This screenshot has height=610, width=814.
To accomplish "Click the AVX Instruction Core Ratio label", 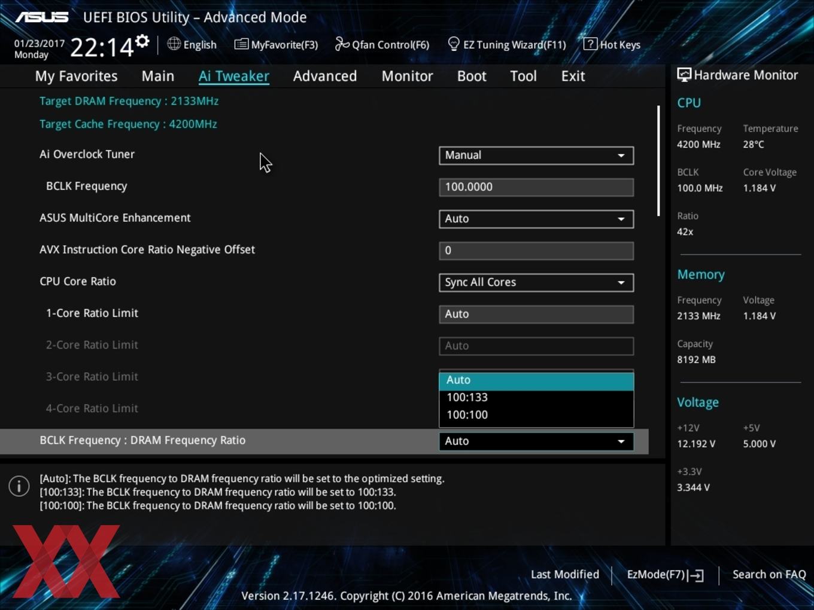I will 147,249.
